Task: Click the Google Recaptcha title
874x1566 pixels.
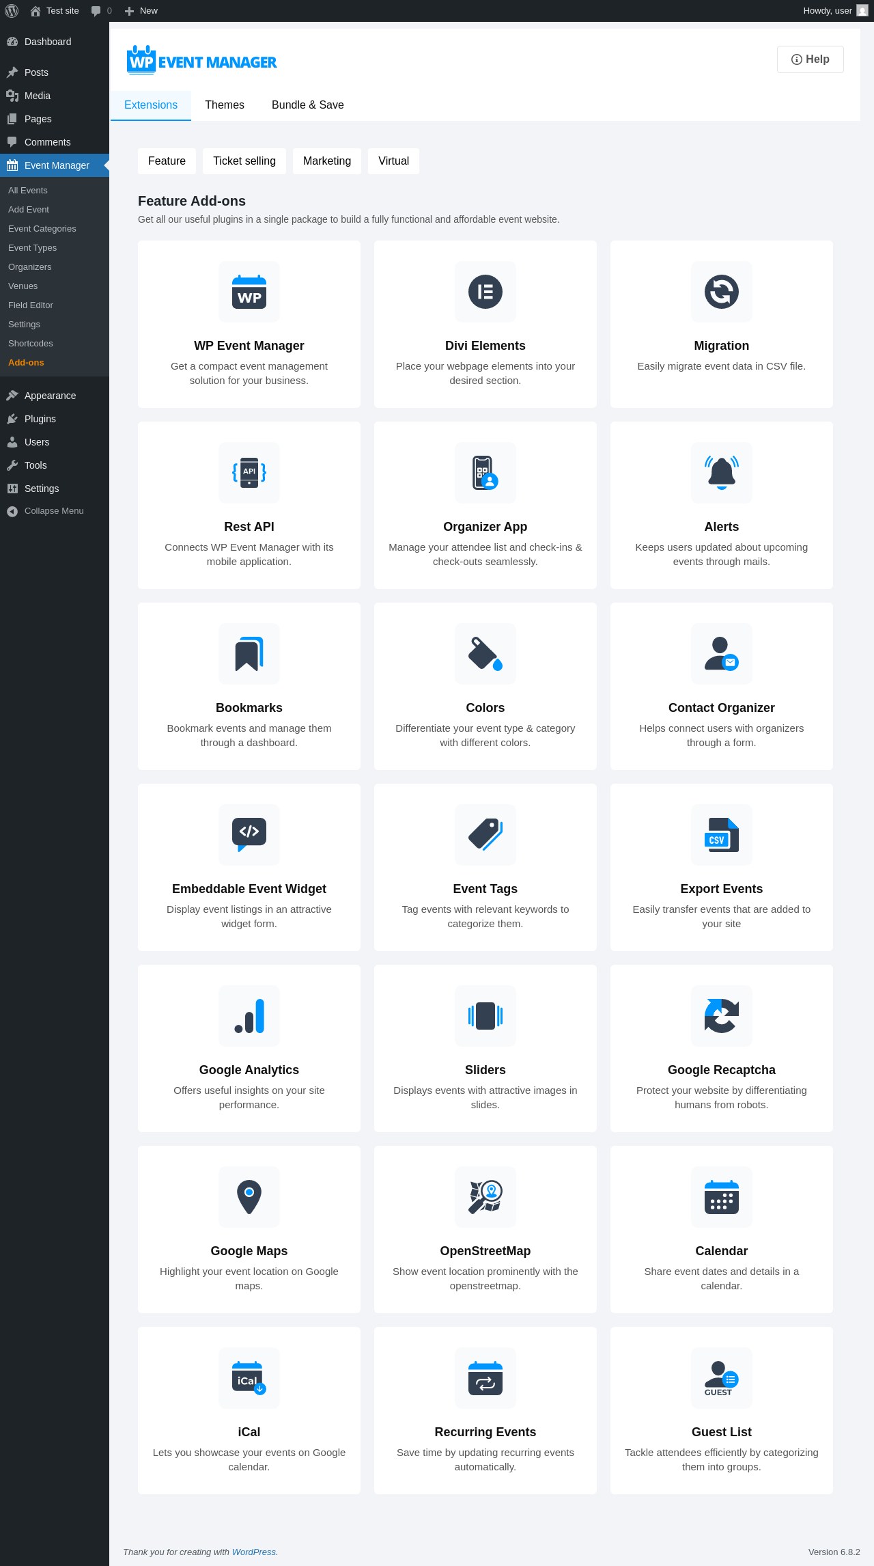Action: (x=722, y=1070)
